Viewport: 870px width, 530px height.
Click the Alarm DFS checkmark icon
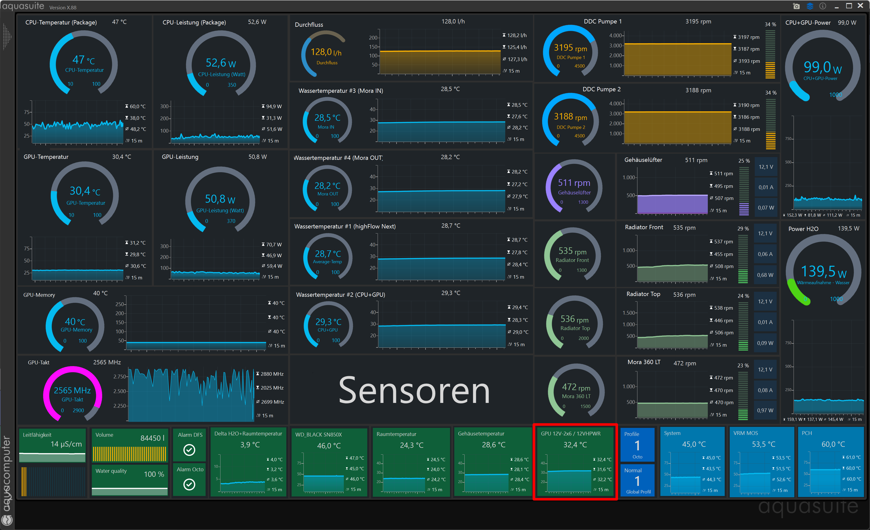[190, 450]
